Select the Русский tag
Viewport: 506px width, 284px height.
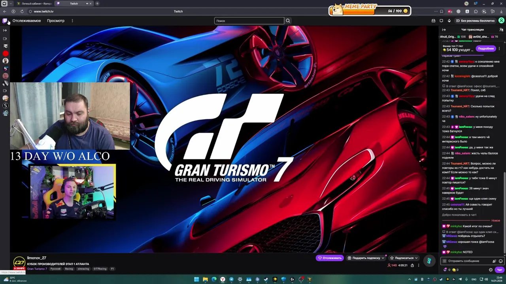point(55,269)
